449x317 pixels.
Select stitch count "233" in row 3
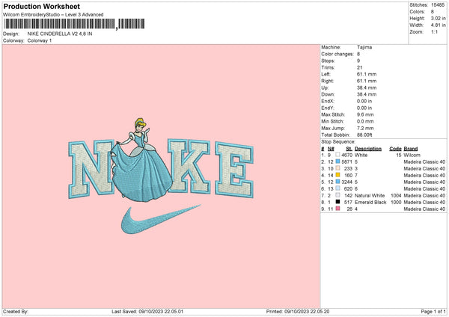(x=348, y=168)
